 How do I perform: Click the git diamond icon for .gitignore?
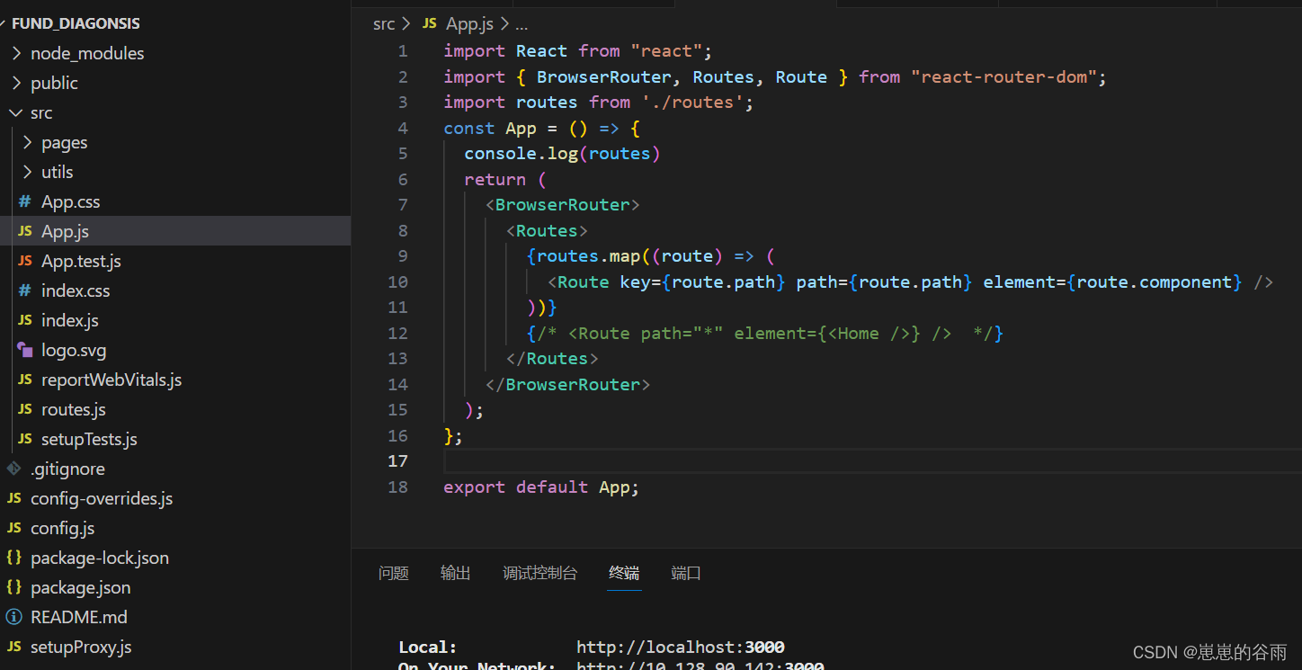pos(13,469)
